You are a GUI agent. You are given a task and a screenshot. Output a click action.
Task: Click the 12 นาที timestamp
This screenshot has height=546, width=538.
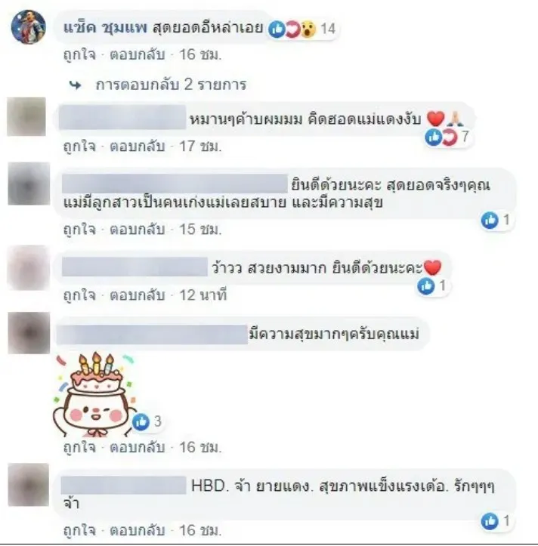point(203,295)
